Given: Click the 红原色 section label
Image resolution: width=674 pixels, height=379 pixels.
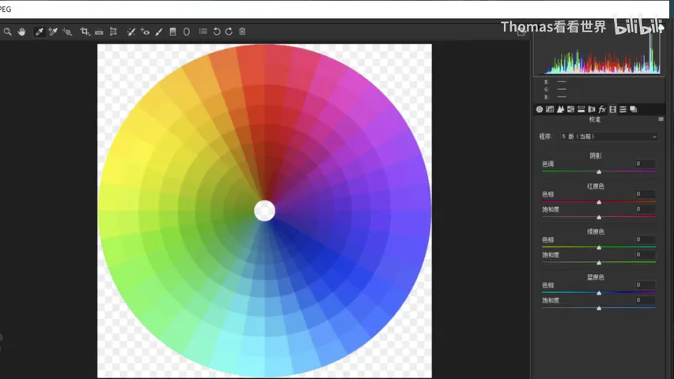Looking at the screenshot, I should pyautogui.click(x=596, y=186).
